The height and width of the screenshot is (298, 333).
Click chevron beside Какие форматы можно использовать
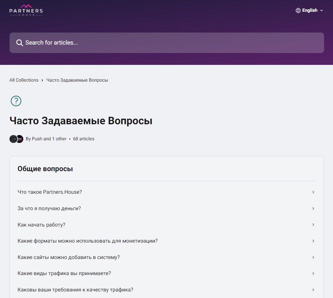point(313,241)
